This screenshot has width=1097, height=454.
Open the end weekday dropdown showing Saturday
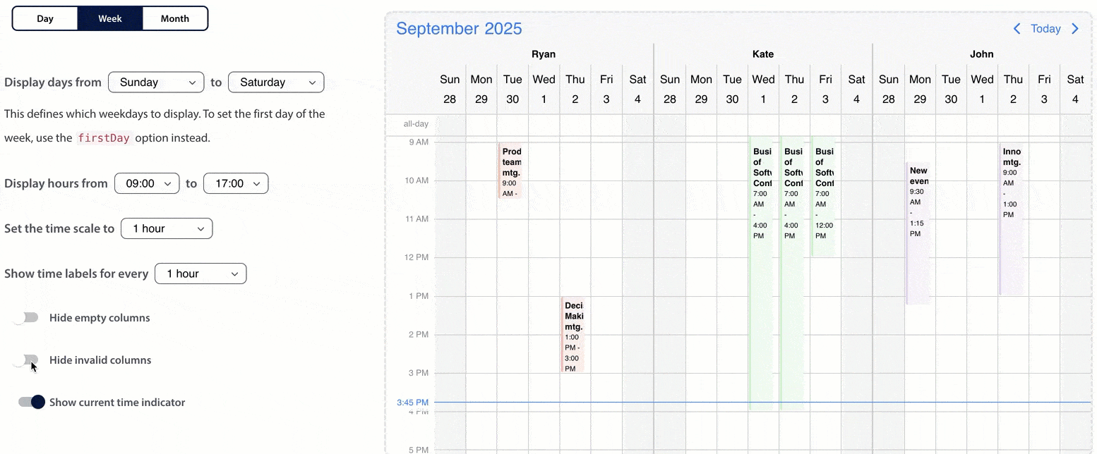(x=276, y=82)
